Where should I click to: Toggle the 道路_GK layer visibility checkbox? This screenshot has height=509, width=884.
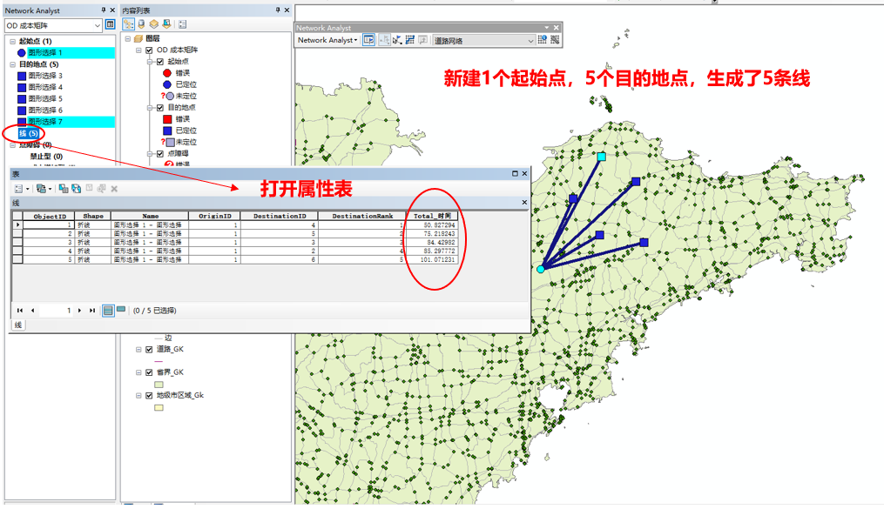click(x=149, y=349)
